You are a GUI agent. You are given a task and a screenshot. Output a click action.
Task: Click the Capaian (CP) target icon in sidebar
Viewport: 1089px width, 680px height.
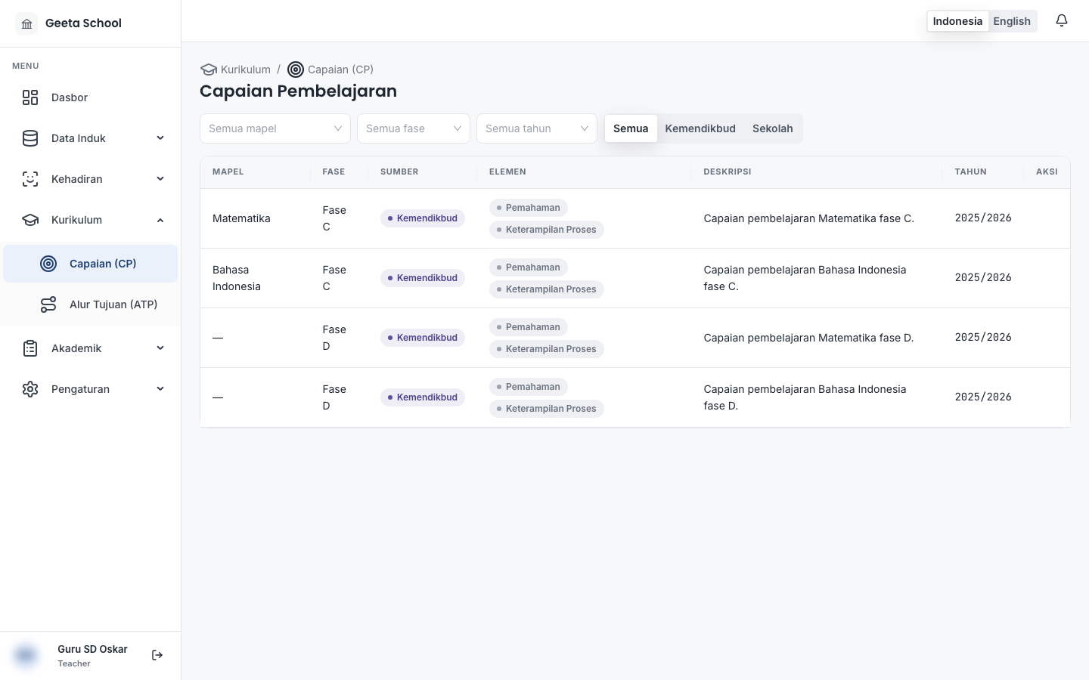tap(48, 264)
